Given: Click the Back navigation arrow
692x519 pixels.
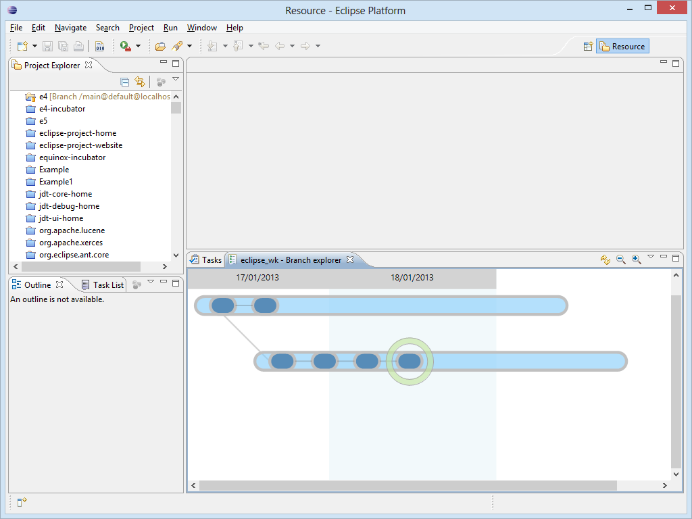Looking at the screenshot, I should (x=280, y=46).
